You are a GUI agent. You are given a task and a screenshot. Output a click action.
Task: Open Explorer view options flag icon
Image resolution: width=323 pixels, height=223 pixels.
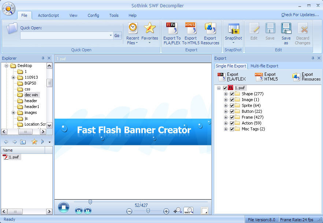tap(42, 142)
